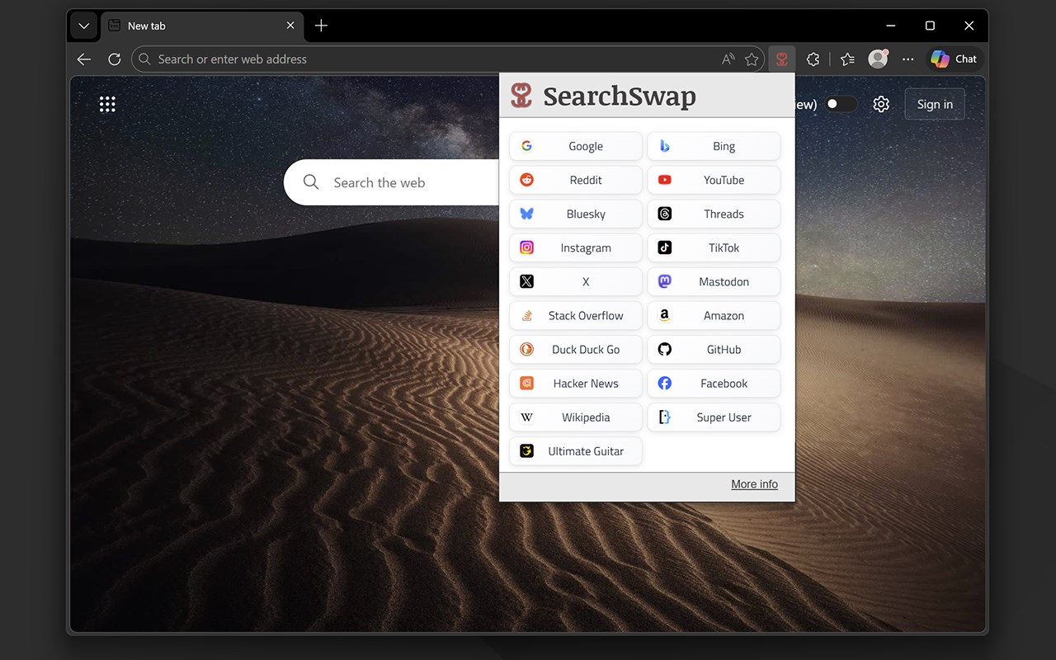
Task: Close the New tab tab
Action: 290,26
